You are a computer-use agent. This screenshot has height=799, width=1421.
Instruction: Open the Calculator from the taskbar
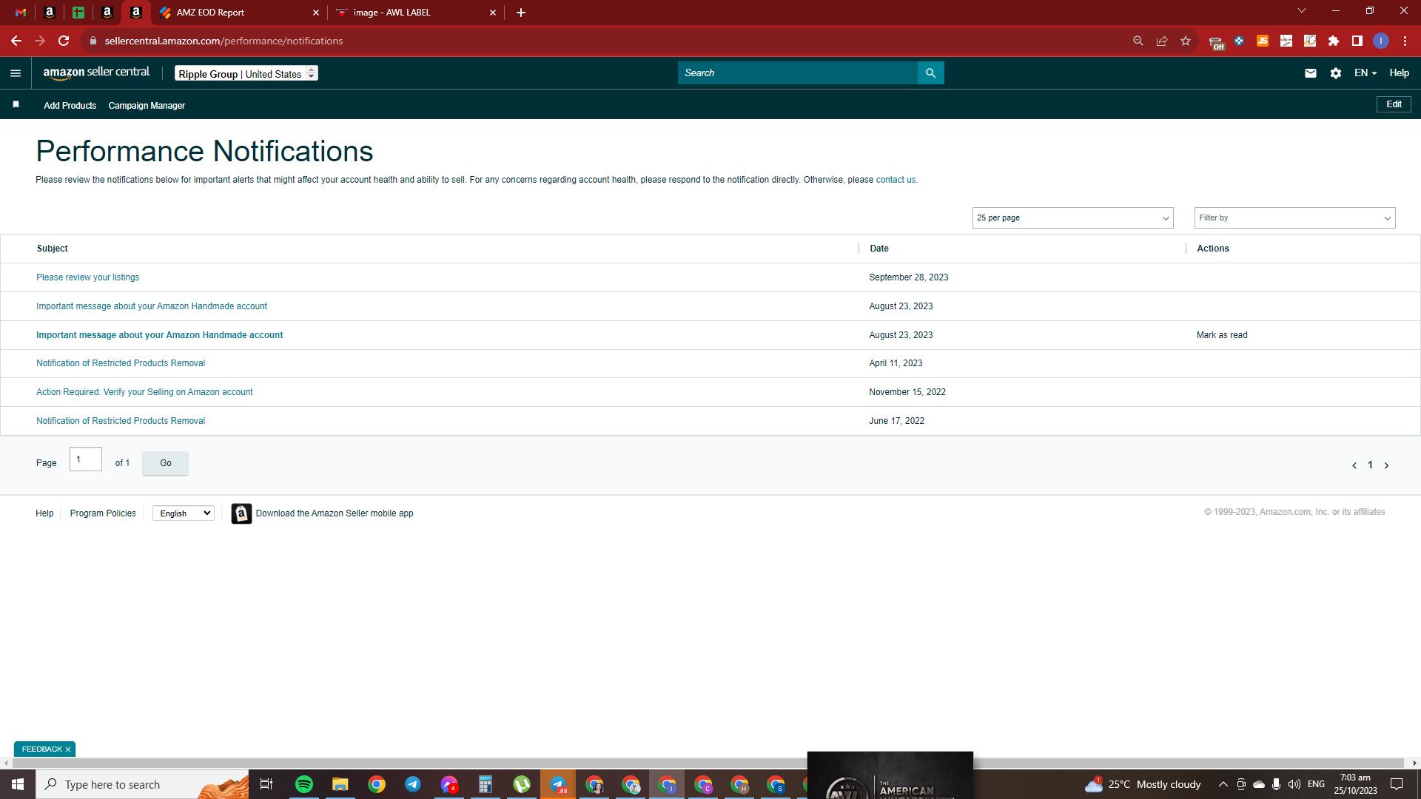(x=486, y=784)
